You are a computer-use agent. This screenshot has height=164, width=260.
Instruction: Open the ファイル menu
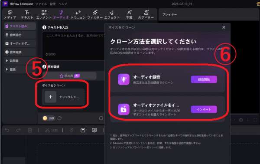pos(41,4)
